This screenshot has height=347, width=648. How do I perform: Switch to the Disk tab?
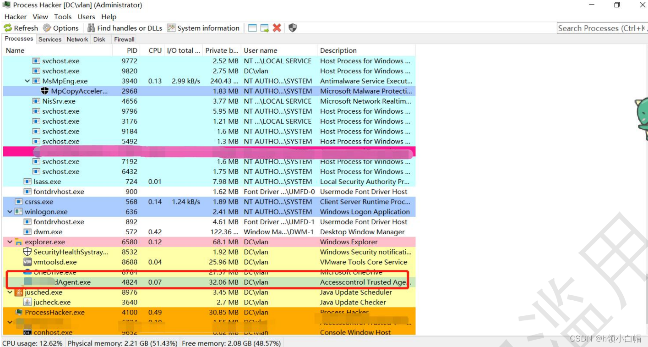99,39
